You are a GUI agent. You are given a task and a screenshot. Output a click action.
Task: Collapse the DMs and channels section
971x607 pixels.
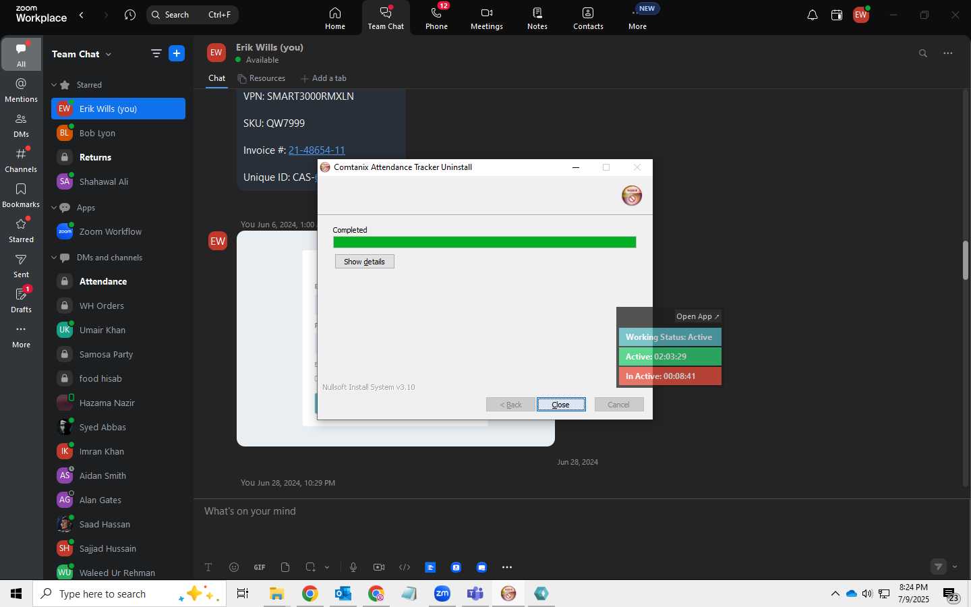(x=54, y=258)
